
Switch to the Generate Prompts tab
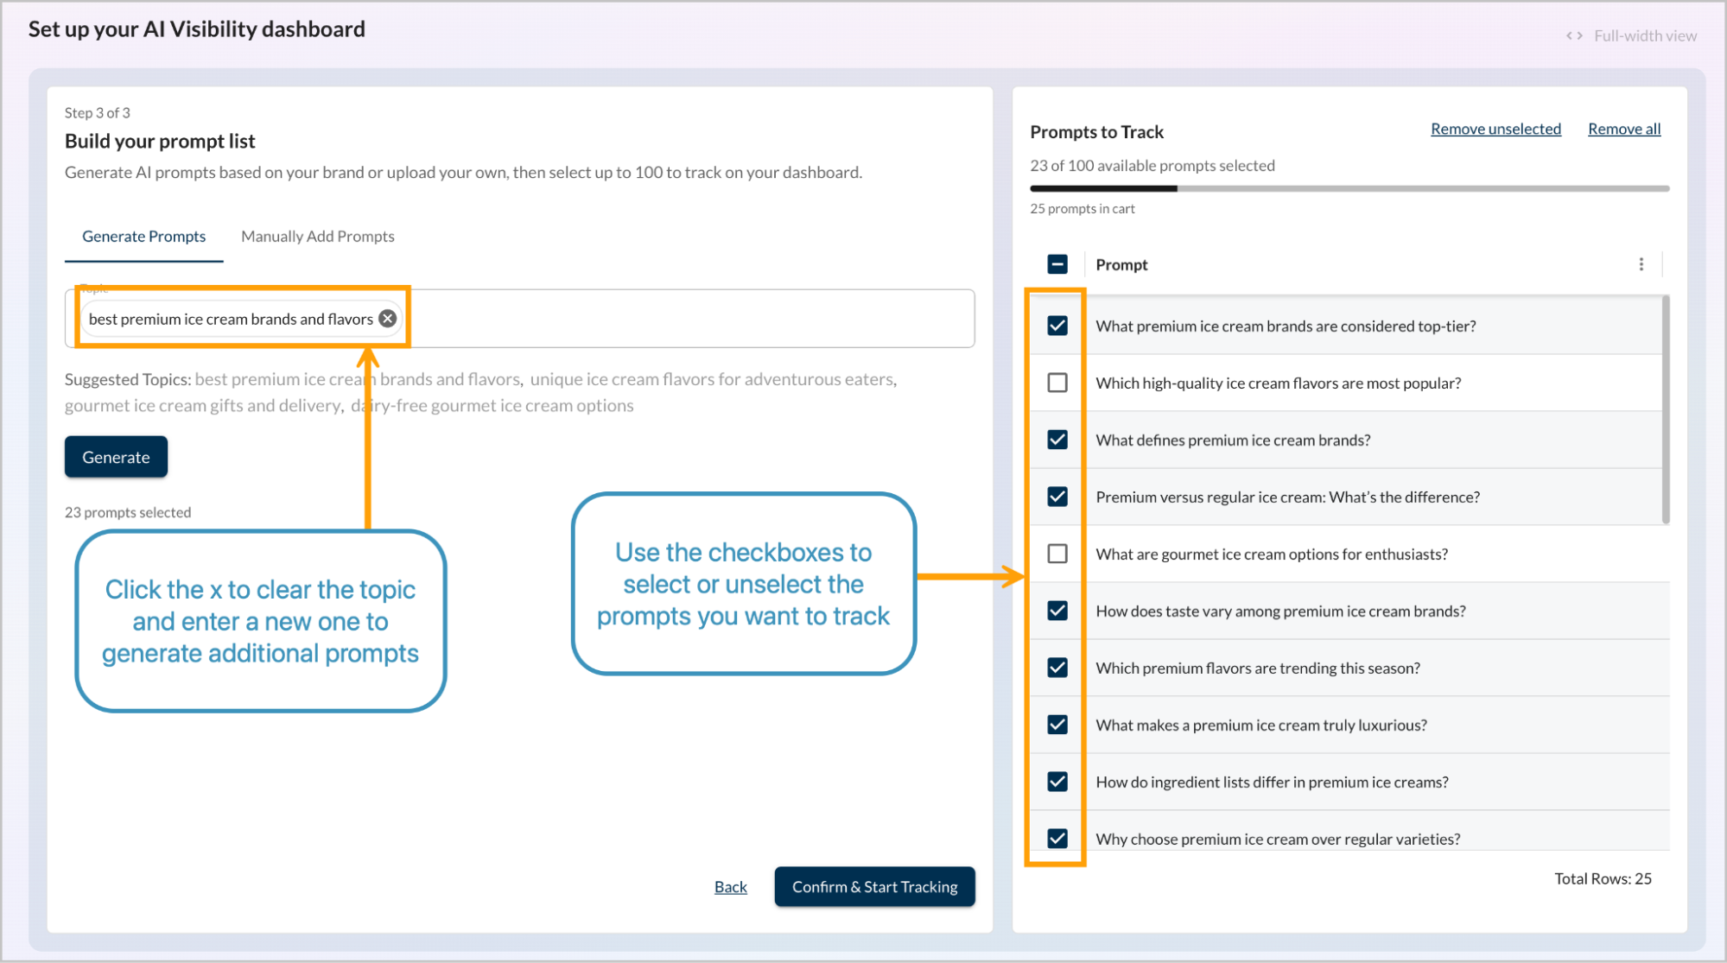144,237
